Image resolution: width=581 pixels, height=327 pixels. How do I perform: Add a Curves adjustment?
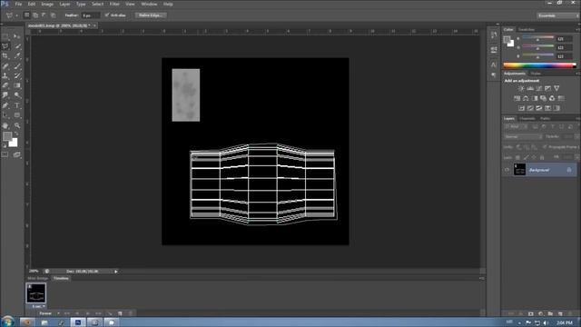pos(539,88)
